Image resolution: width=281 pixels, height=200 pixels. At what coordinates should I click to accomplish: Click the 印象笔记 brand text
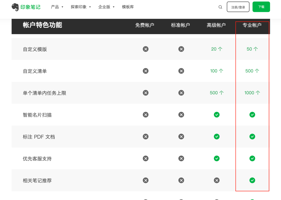(30, 7)
